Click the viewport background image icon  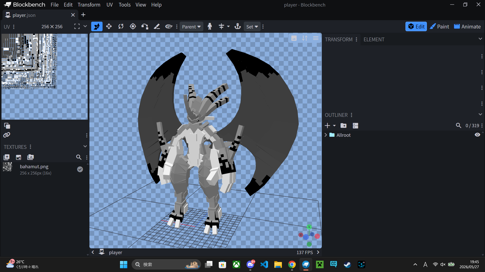tap(294, 38)
